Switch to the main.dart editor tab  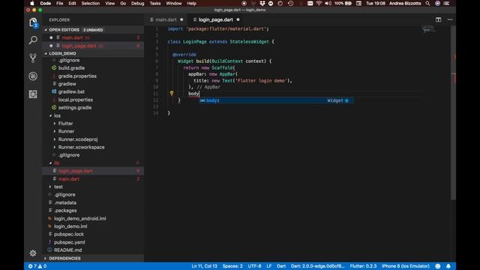(166, 19)
